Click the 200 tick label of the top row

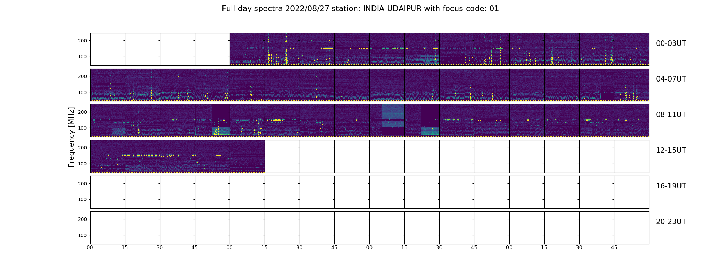pyautogui.click(x=83, y=41)
